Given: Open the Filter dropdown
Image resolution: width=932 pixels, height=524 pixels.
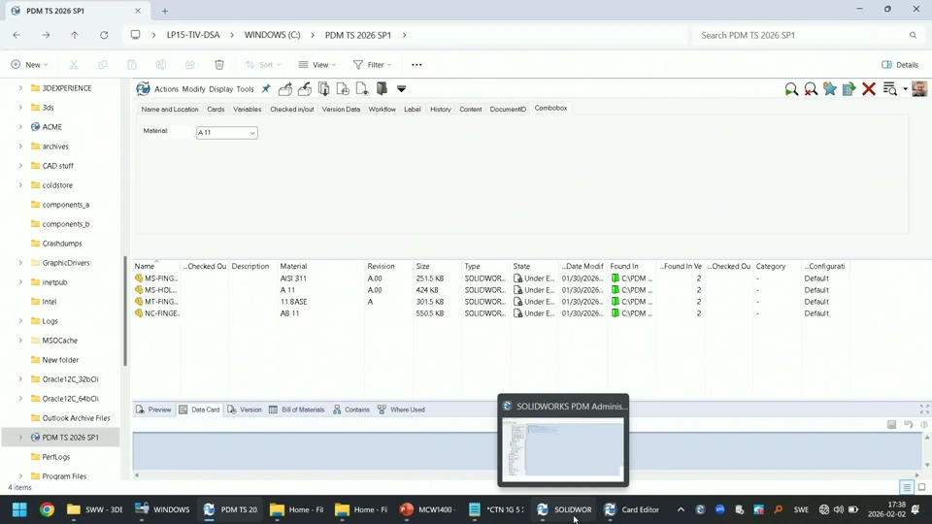Looking at the screenshot, I should [372, 65].
